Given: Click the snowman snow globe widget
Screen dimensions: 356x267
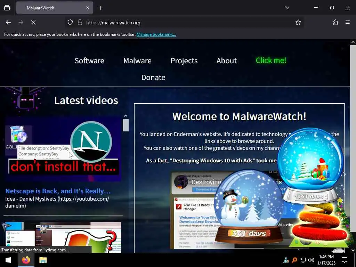Looking at the screenshot, I should 249,207.
